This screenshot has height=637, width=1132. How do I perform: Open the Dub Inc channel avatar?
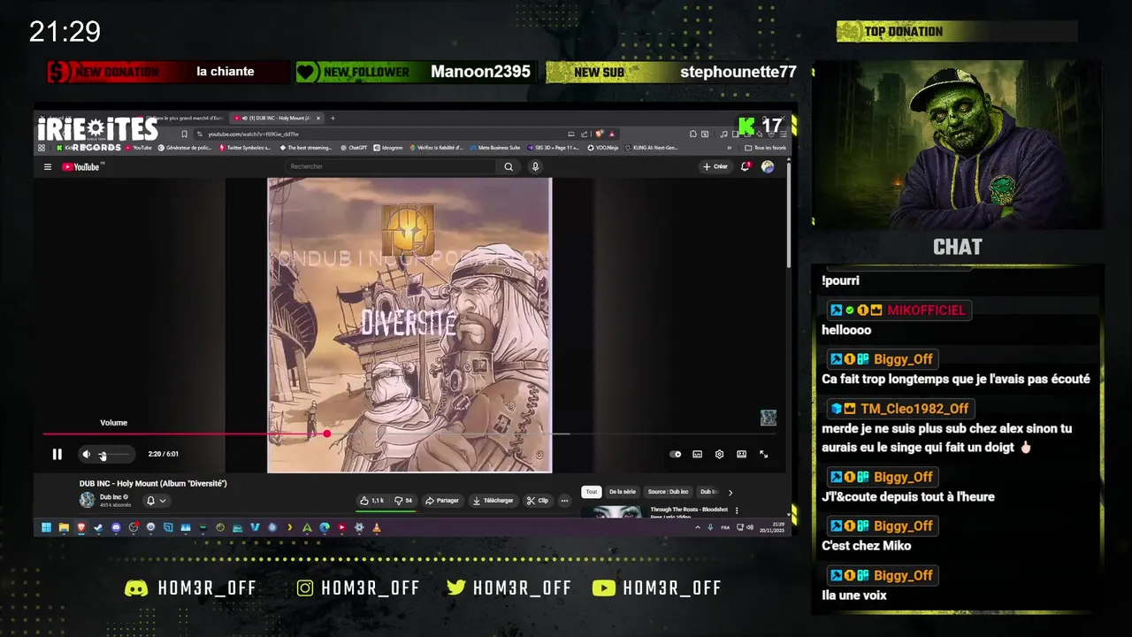click(x=87, y=500)
